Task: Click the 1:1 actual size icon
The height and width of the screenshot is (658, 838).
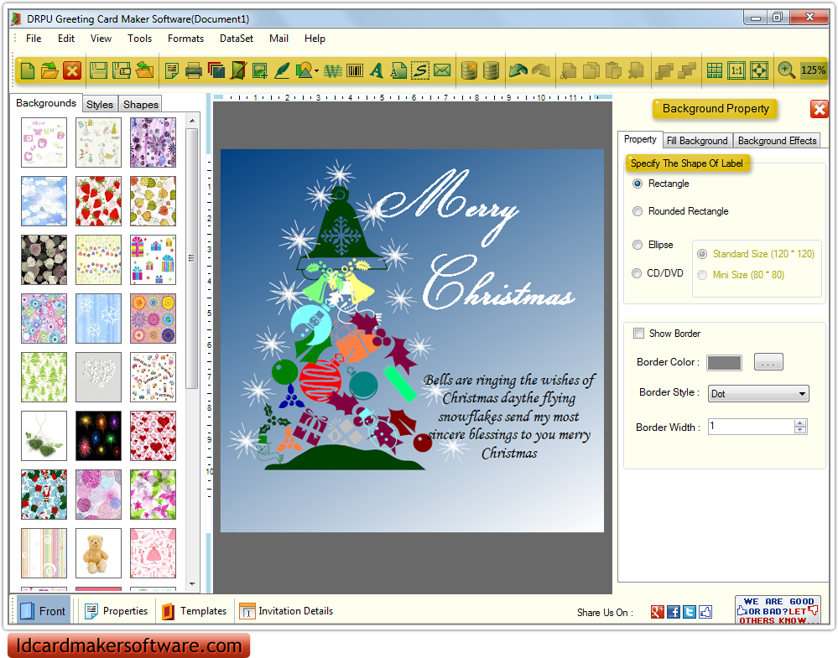Action: (x=737, y=71)
